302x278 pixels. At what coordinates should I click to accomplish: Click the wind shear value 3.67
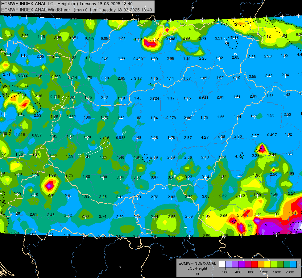(x=137, y=177)
